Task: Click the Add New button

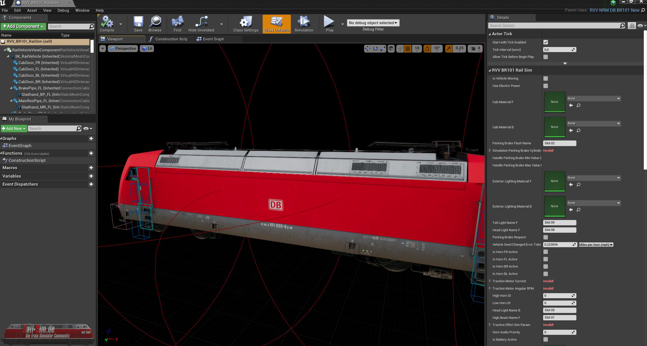Action: [14, 129]
